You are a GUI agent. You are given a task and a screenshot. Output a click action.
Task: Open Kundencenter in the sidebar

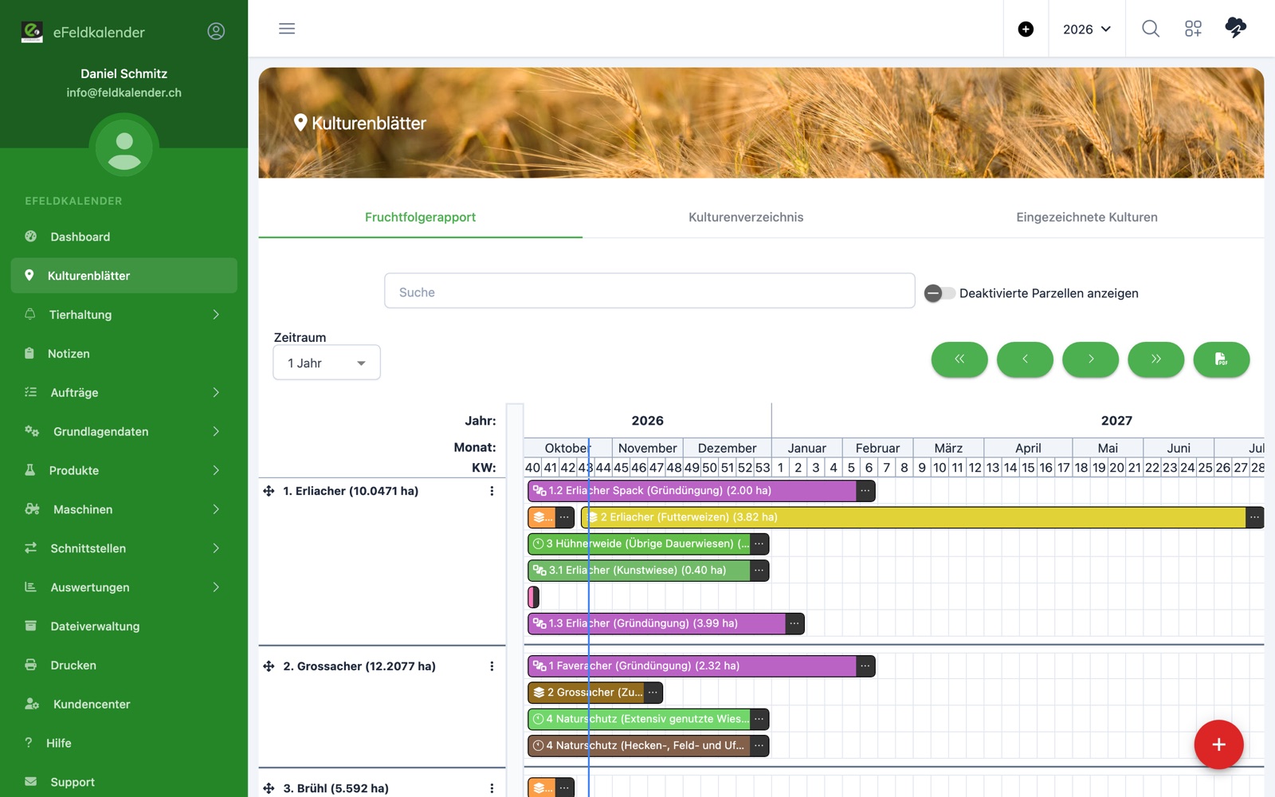pyautogui.click(x=124, y=705)
